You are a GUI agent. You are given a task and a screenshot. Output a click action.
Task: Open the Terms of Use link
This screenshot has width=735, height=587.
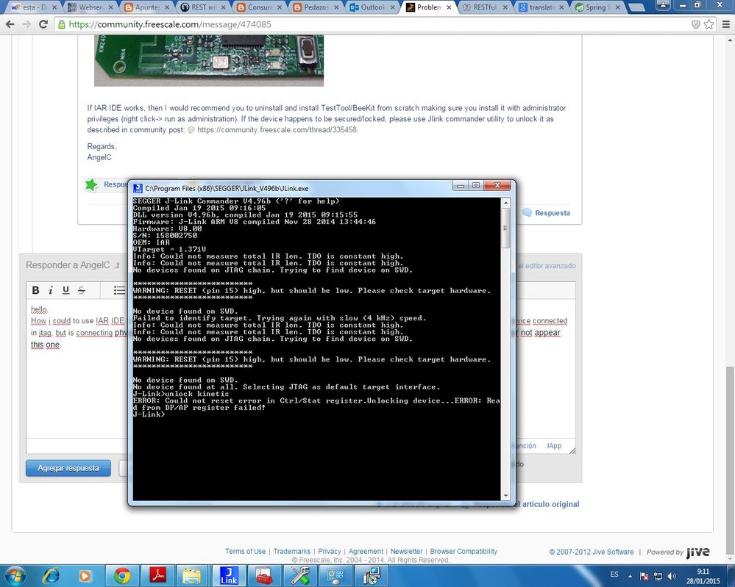point(245,552)
